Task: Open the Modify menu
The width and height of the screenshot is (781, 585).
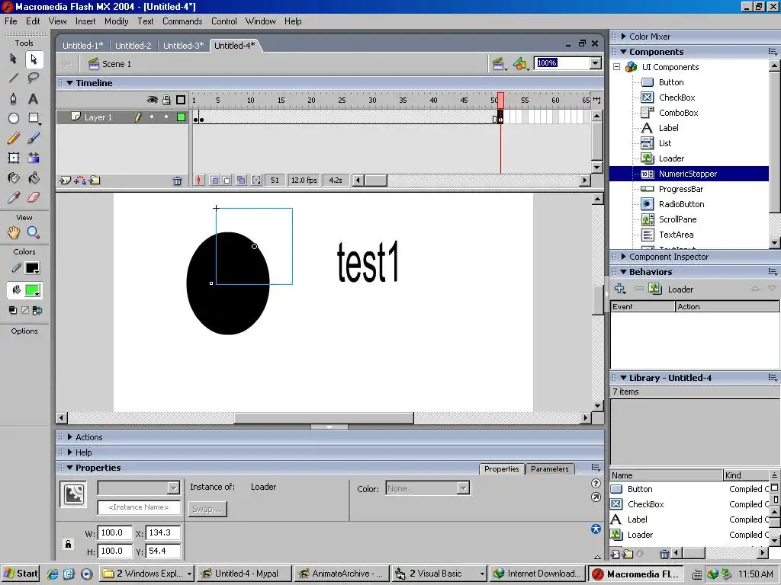Action: (x=116, y=21)
